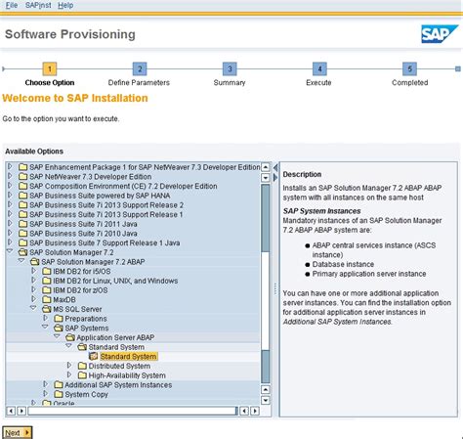This screenshot has height=439, width=463.
Task: Select step 3 Summary marker
Action: pos(230,68)
